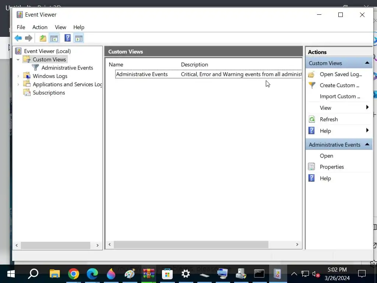Screen dimensions: 377x283
Task: Open the notification center icon
Action: point(362,274)
